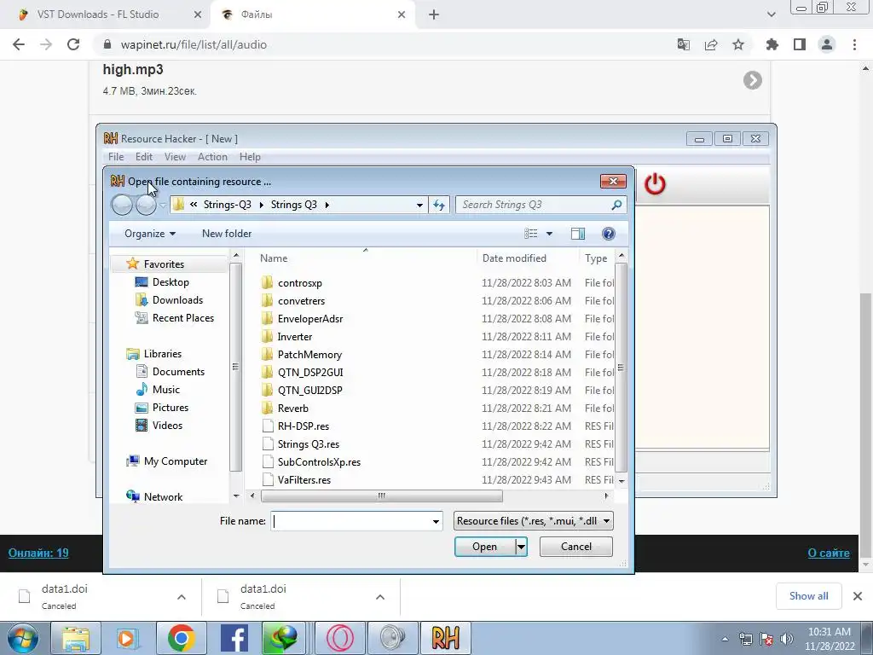The height and width of the screenshot is (655, 873).
Task: Click the change view icon
Action: click(530, 234)
